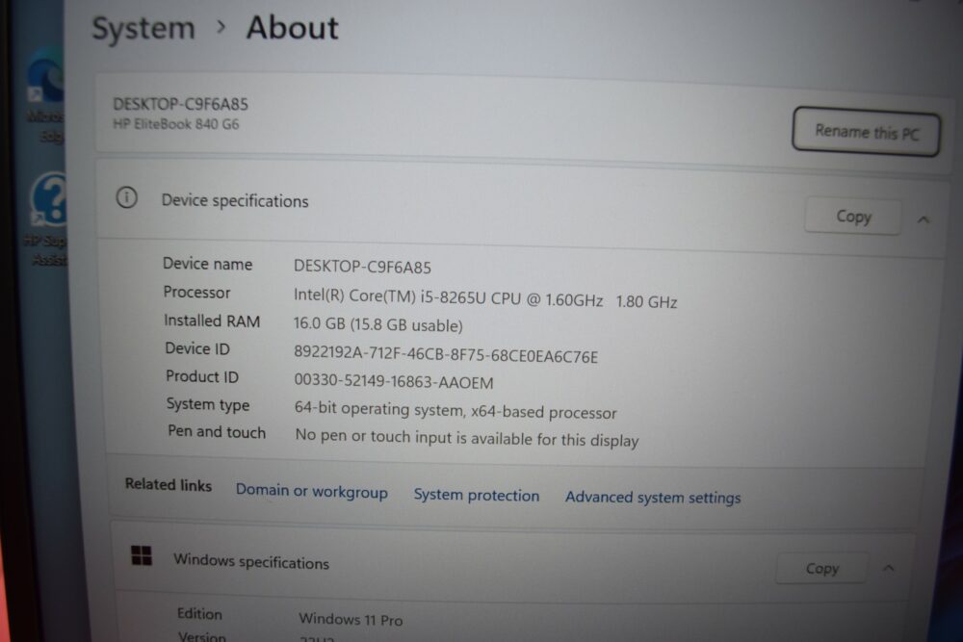Viewport: 963px width, 642px height.
Task: Select the system type value 64-bit operating system
Action: 379,409
